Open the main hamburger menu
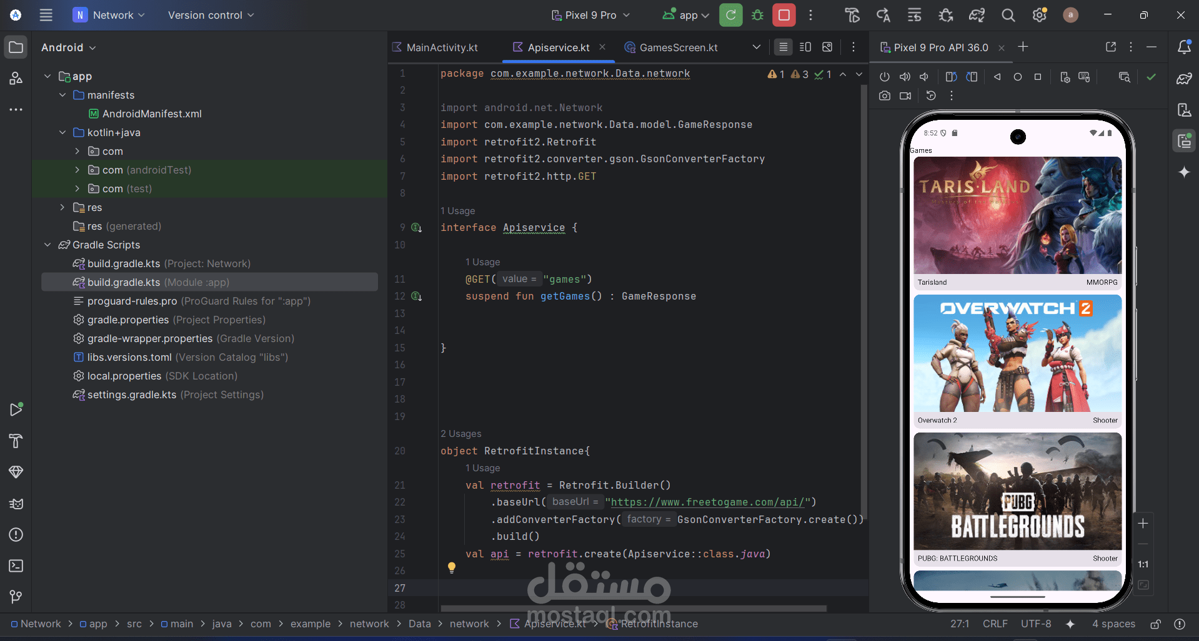Screen dimensions: 1199x641 click(x=46, y=15)
